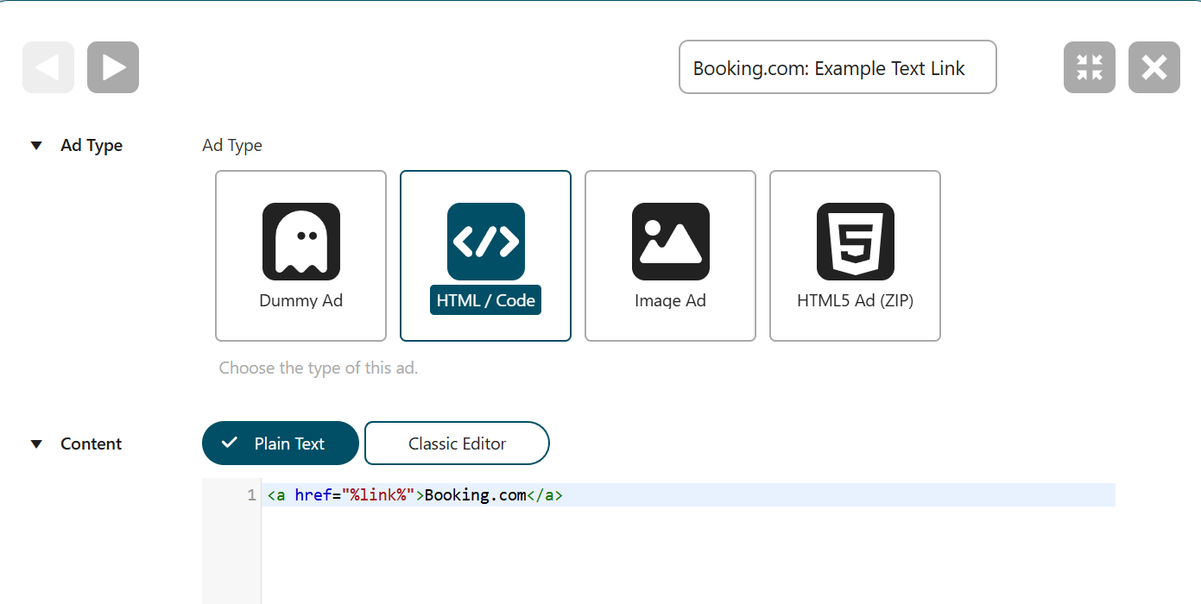Choose the Image Ad type card

(670, 255)
